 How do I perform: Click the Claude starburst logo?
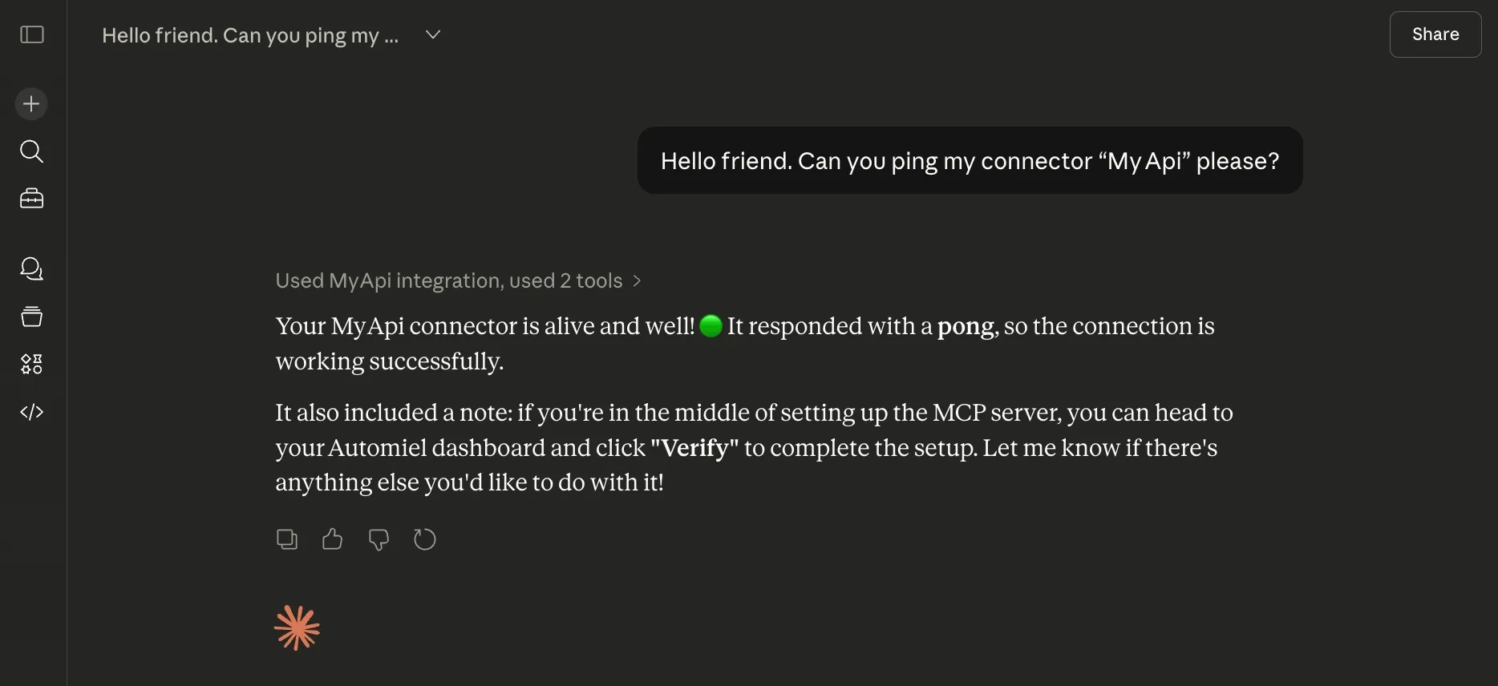(297, 627)
